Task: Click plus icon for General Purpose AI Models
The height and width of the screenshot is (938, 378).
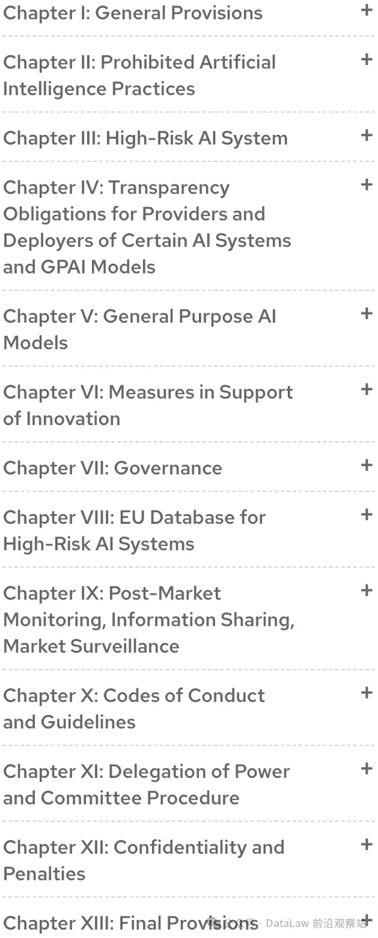Action: tap(366, 314)
